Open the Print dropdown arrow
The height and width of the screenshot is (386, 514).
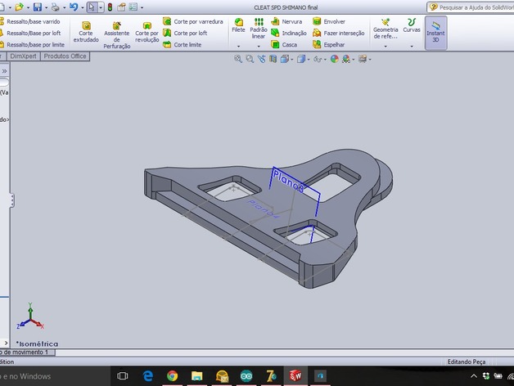64,7
